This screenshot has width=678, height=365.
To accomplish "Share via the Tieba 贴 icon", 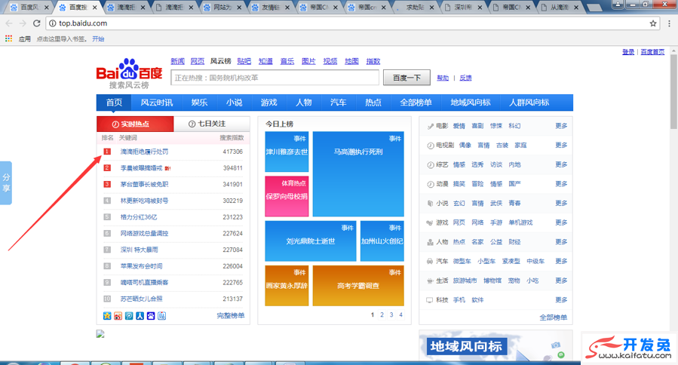I will click(x=161, y=316).
